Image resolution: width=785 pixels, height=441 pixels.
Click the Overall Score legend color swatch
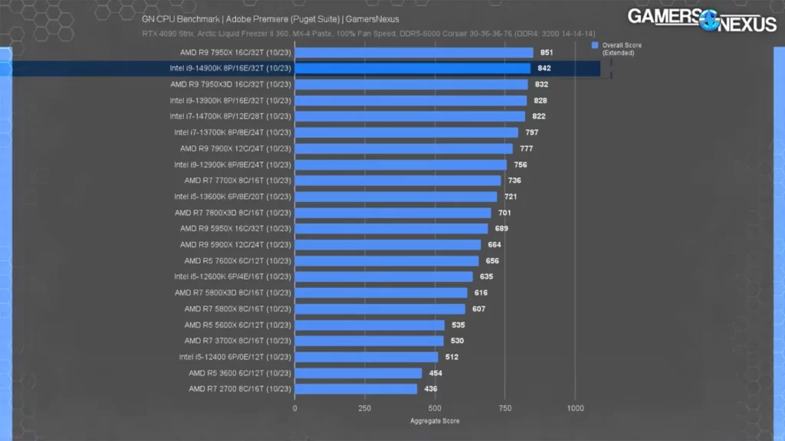[x=594, y=46]
